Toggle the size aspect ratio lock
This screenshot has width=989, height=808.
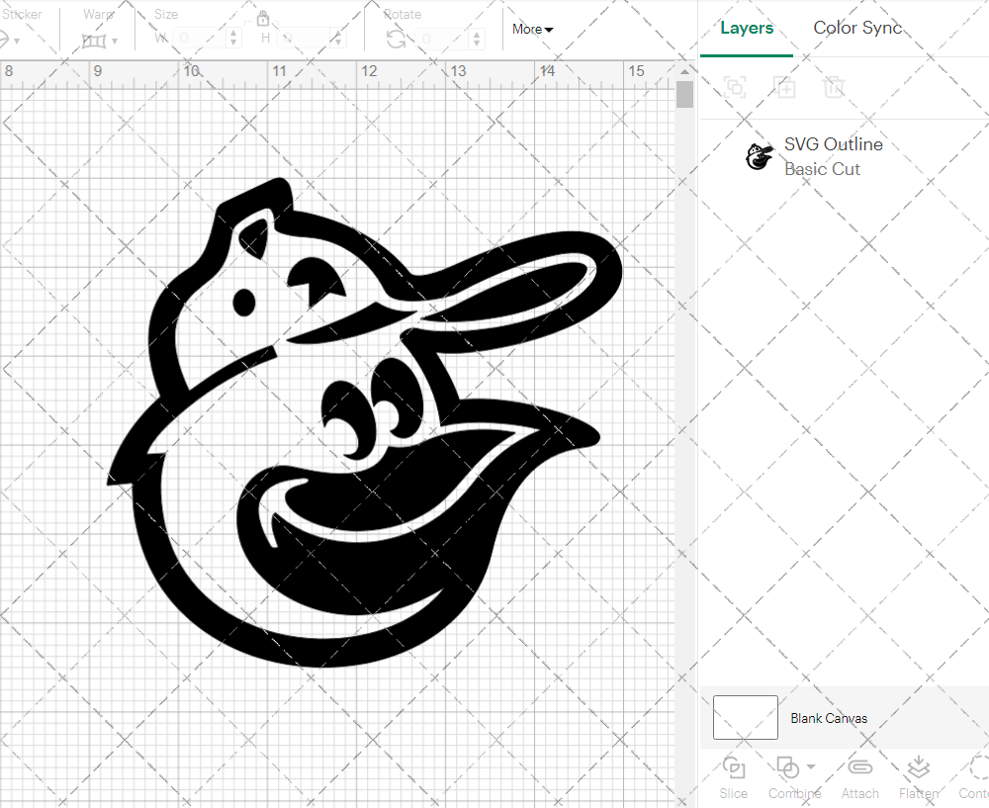click(263, 19)
